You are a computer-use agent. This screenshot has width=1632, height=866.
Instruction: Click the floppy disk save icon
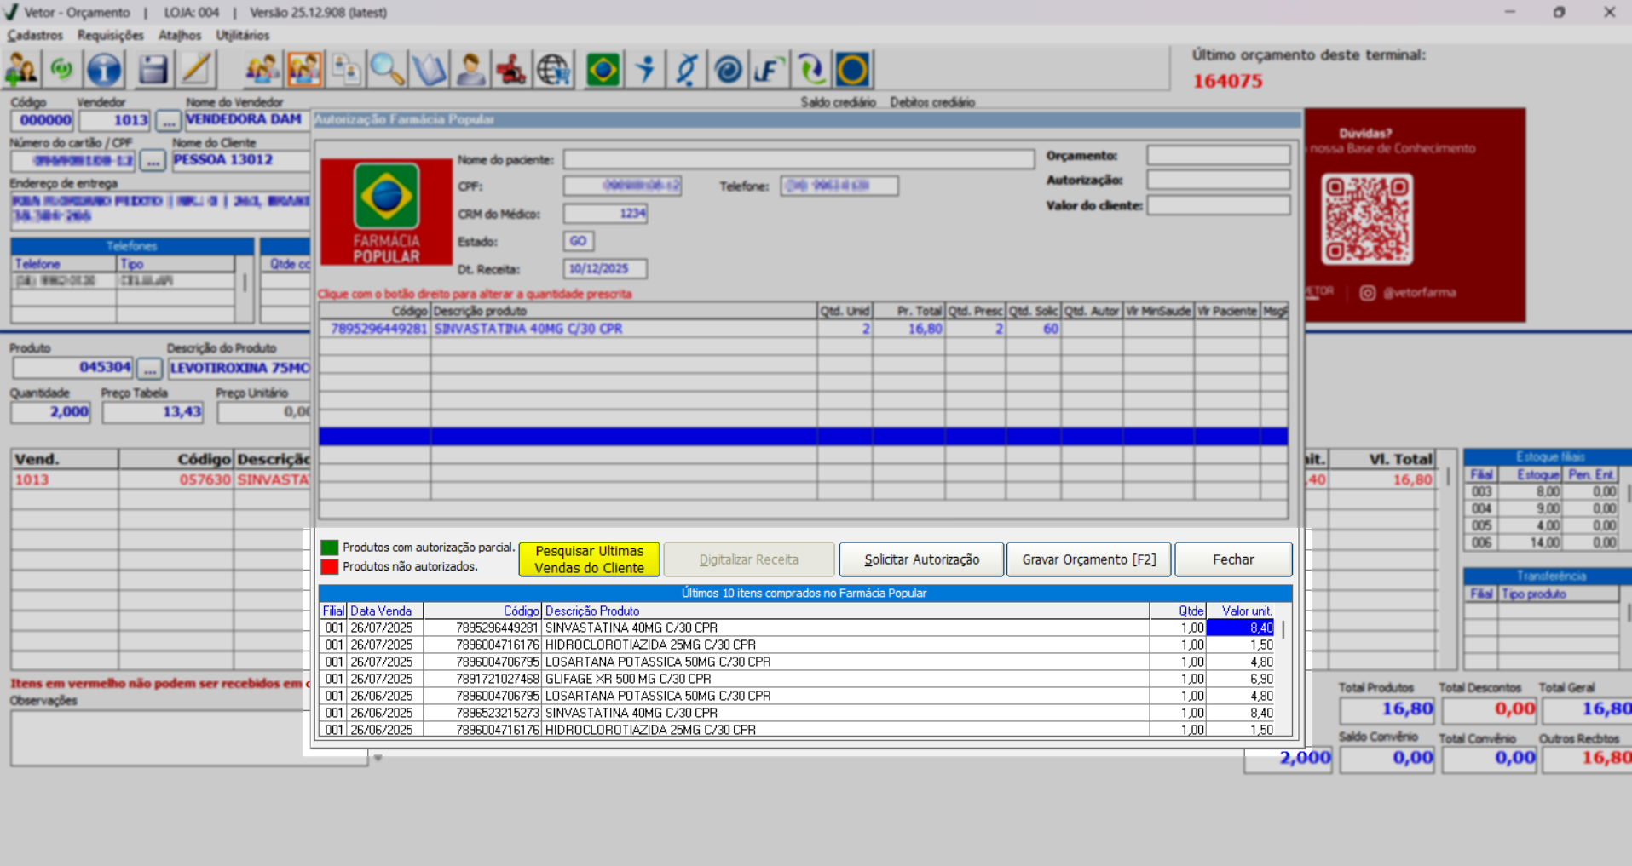(153, 70)
